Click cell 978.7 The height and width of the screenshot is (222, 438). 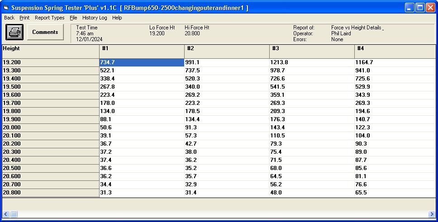[x=312, y=71]
